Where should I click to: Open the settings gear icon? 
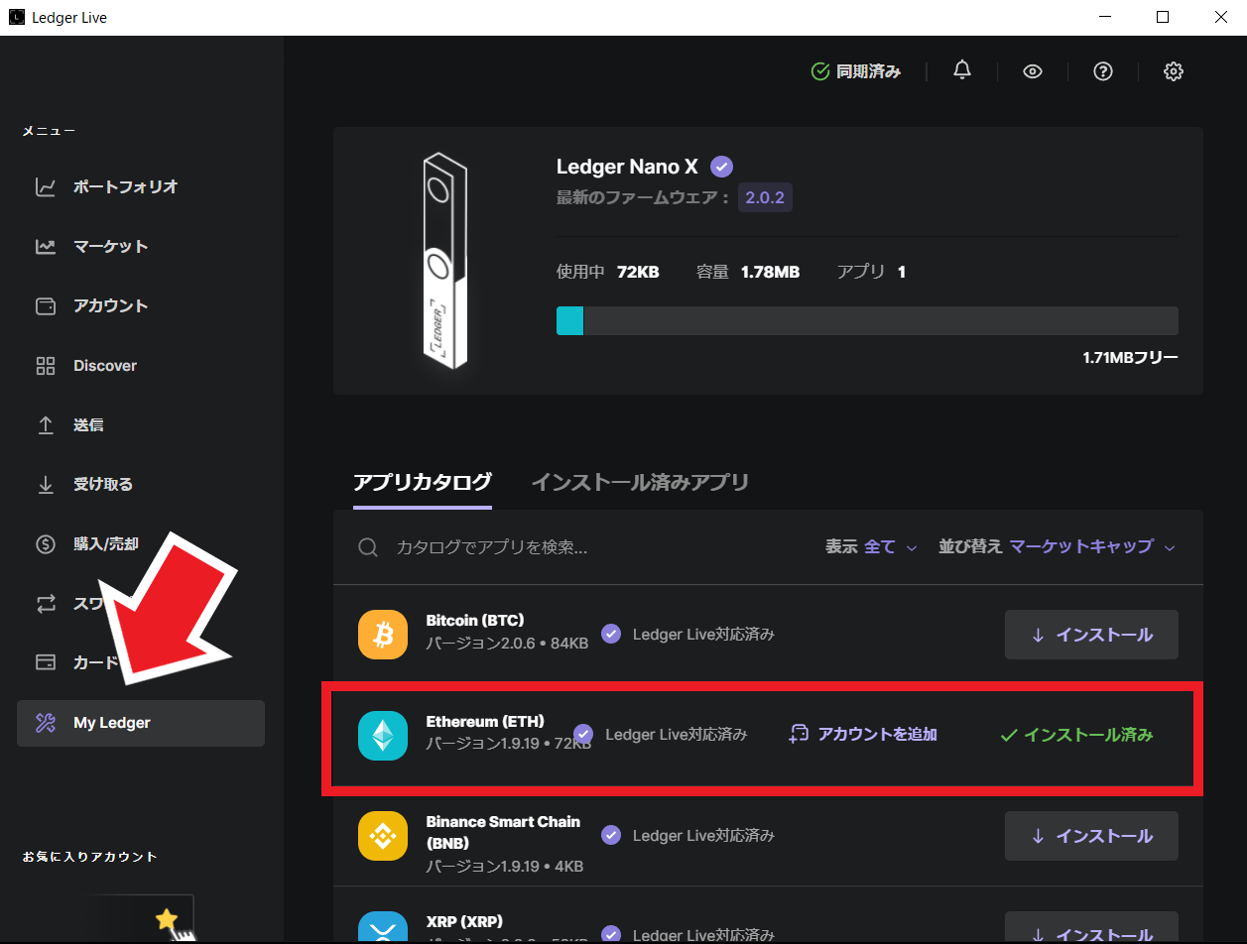tap(1174, 71)
